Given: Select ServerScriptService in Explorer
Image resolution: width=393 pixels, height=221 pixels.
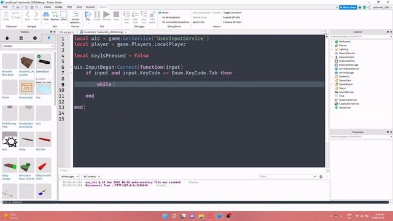Looking at the screenshot, I should (x=349, y=69).
